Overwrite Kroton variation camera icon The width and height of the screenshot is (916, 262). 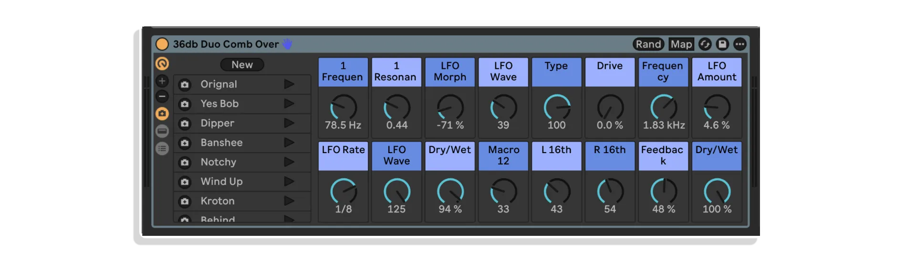coord(185,202)
